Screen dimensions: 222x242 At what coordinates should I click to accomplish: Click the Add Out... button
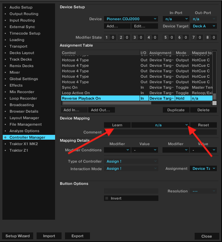(101, 110)
